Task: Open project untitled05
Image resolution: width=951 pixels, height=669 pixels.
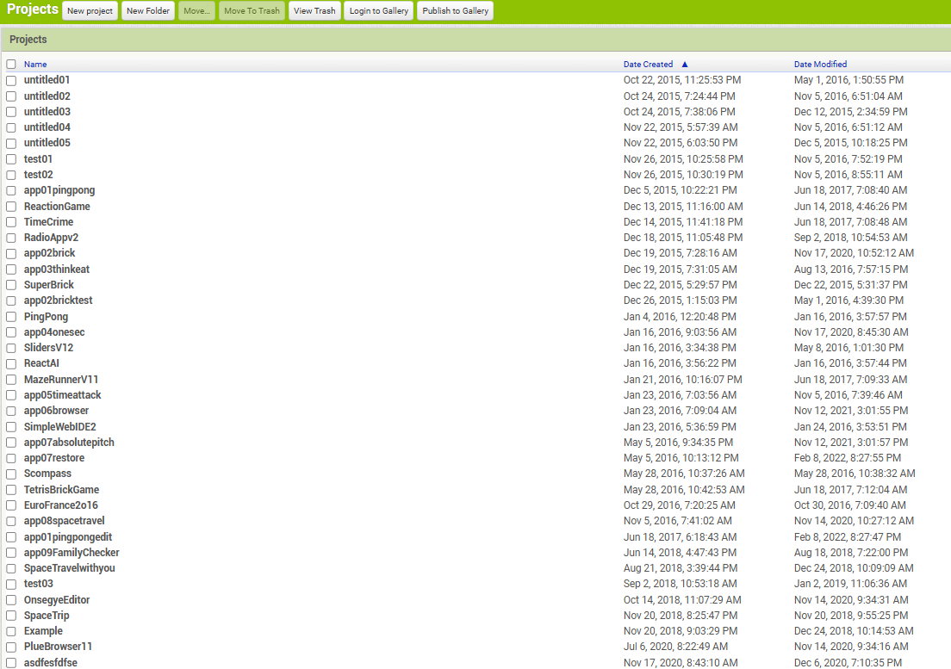Action: pos(47,143)
